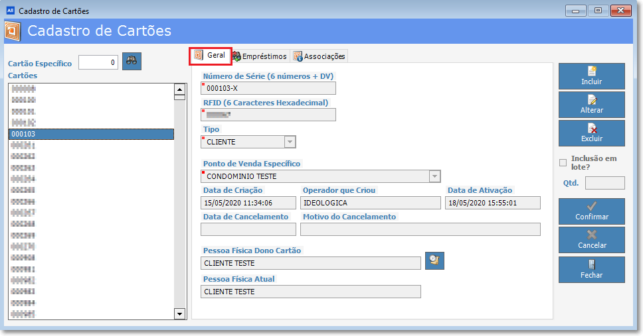Open the Tipo dropdown showing CLIENTE

pos(289,142)
